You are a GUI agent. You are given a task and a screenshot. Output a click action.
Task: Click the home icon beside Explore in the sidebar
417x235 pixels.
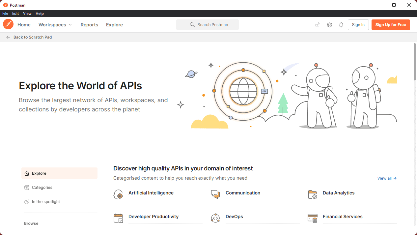(27, 173)
